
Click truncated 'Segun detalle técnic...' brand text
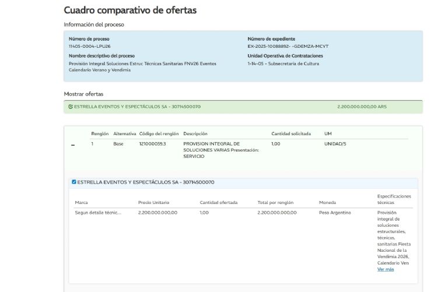(98, 213)
